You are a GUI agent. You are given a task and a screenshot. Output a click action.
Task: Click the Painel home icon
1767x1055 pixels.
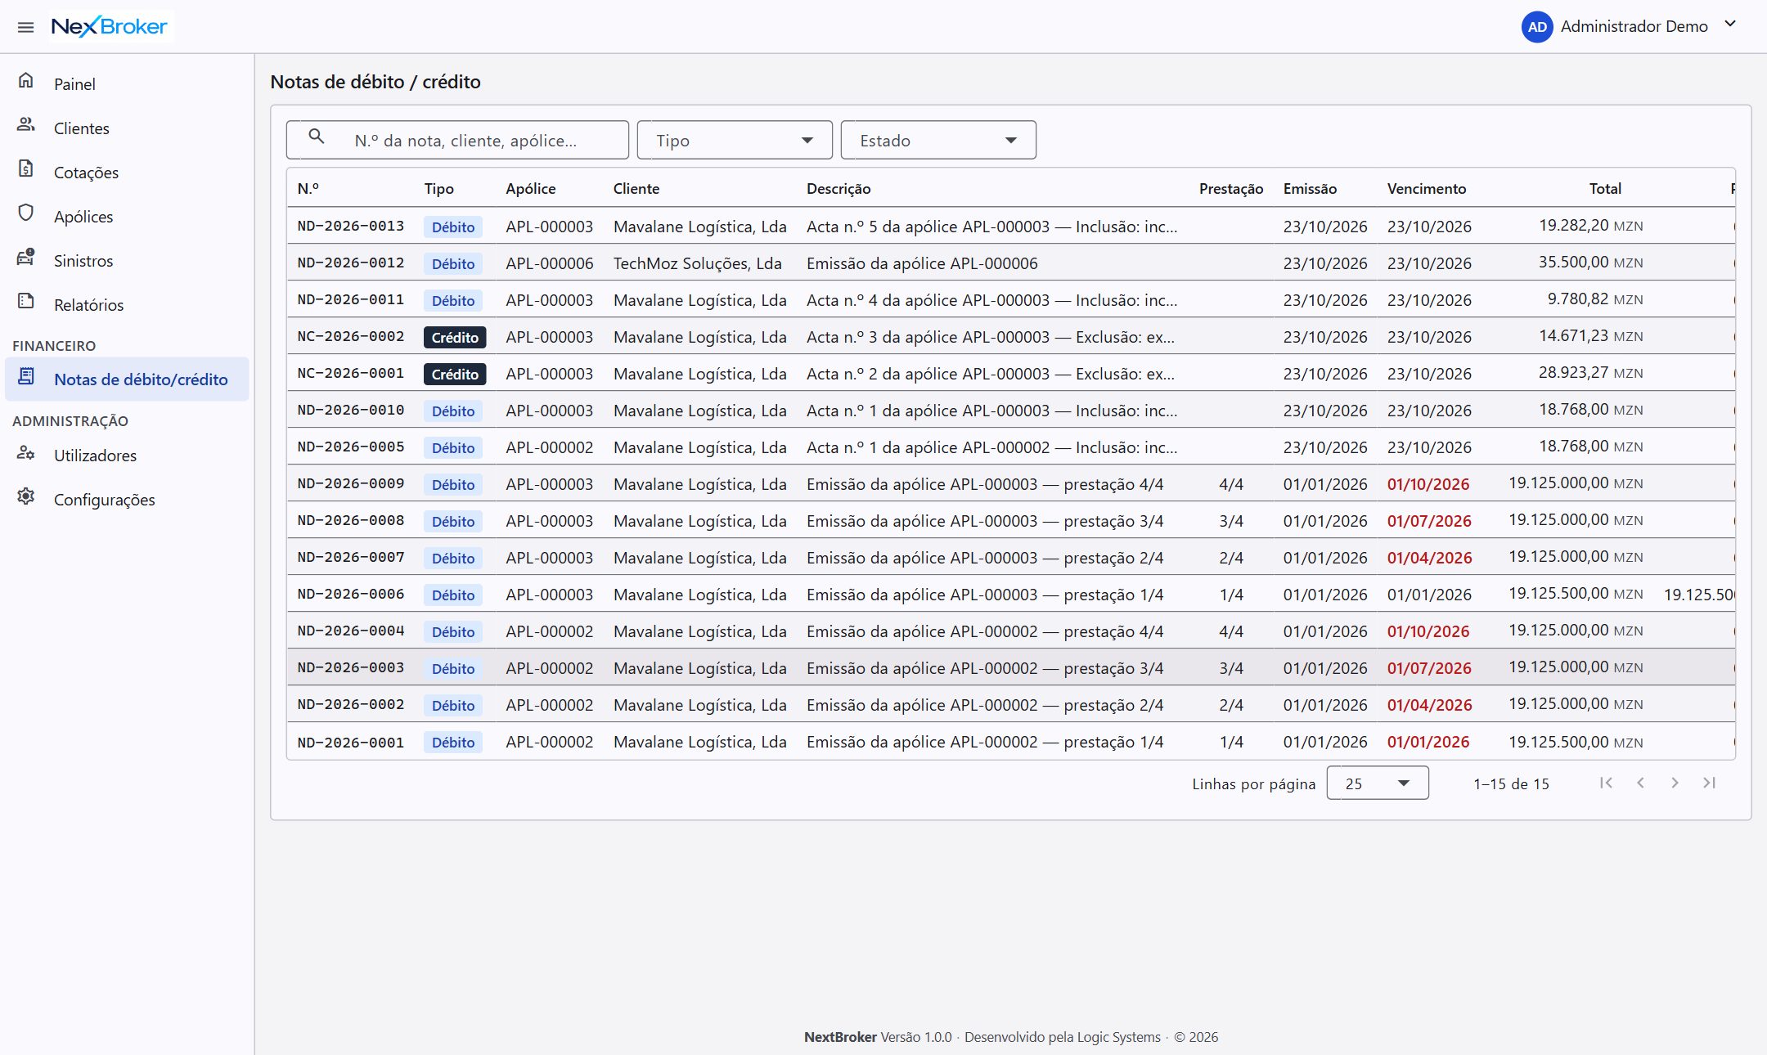(26, 80)
